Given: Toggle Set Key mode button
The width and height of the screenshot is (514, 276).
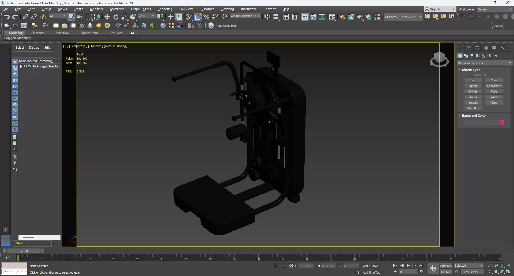Looking at the screenshot, I should [446, 272].
